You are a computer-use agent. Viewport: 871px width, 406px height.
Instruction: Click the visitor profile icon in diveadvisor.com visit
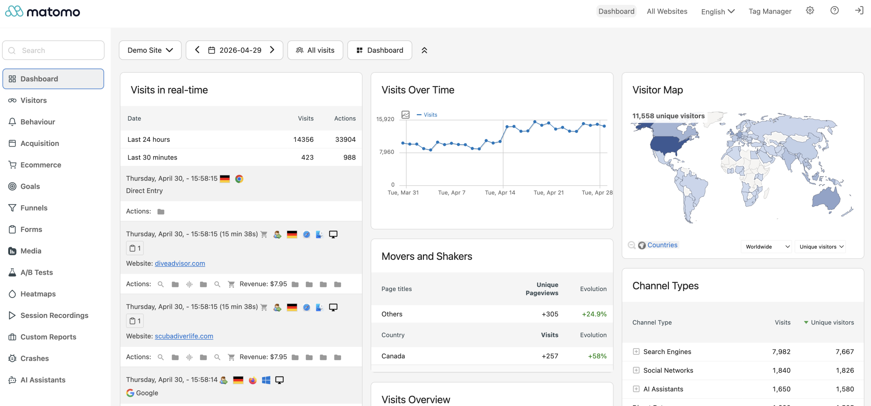(x=277, y=235)
